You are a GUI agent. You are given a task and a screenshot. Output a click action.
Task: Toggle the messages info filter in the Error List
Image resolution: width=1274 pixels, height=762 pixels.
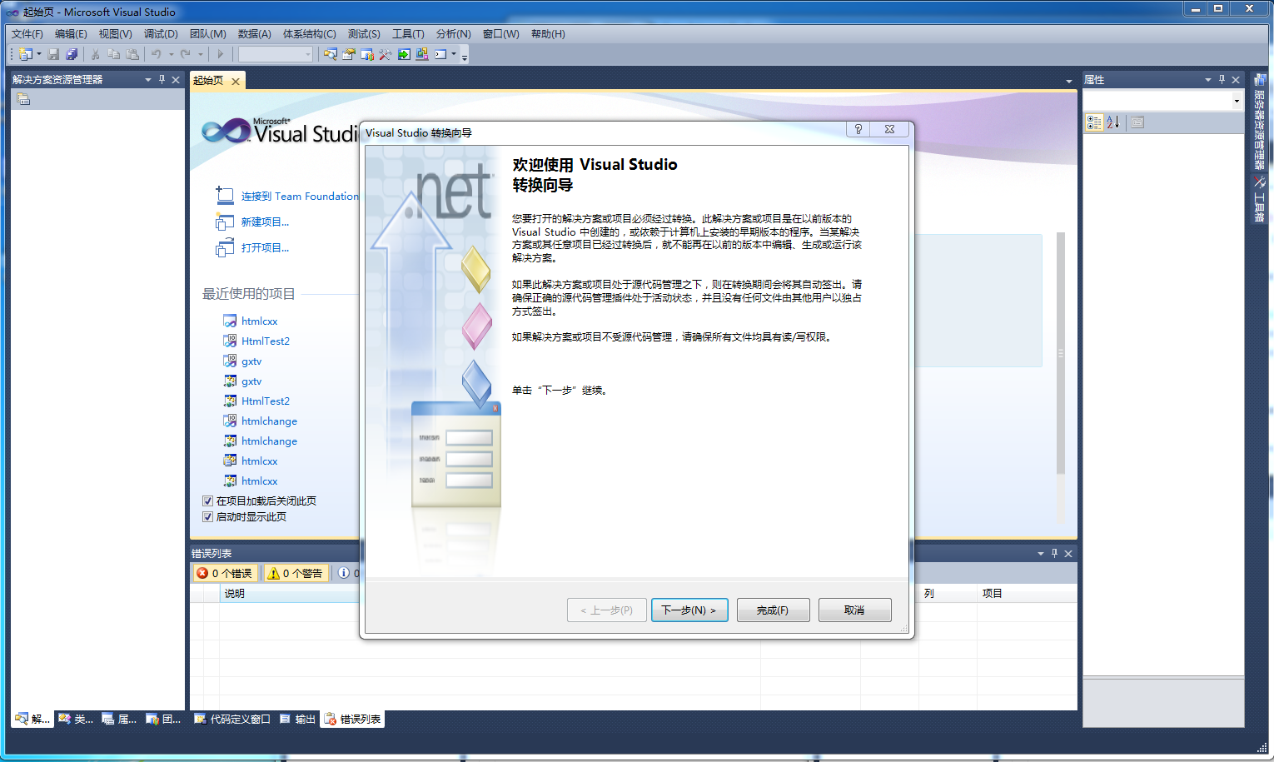(x=347, y=573)
